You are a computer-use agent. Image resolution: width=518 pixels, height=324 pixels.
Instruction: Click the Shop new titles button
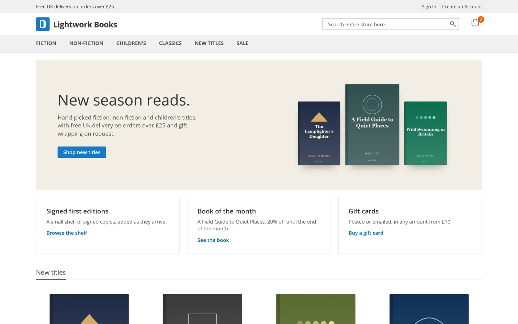coord(82,152)
